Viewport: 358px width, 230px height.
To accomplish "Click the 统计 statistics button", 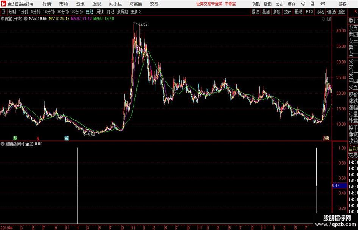I will 287,12.
